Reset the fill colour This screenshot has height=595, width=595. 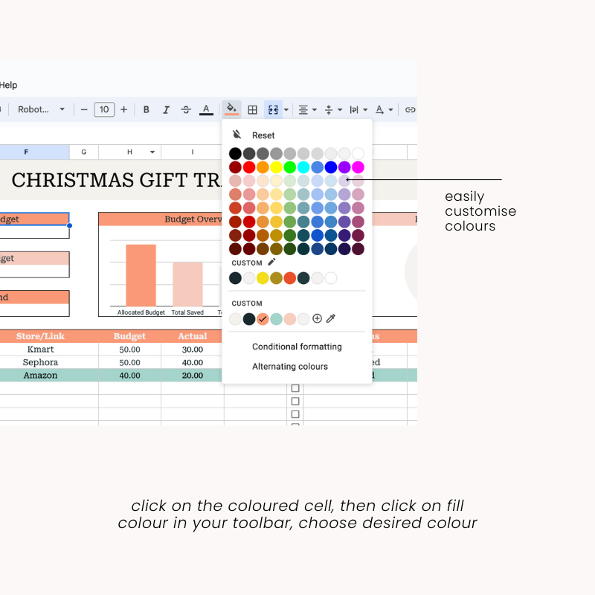[263, 135]
